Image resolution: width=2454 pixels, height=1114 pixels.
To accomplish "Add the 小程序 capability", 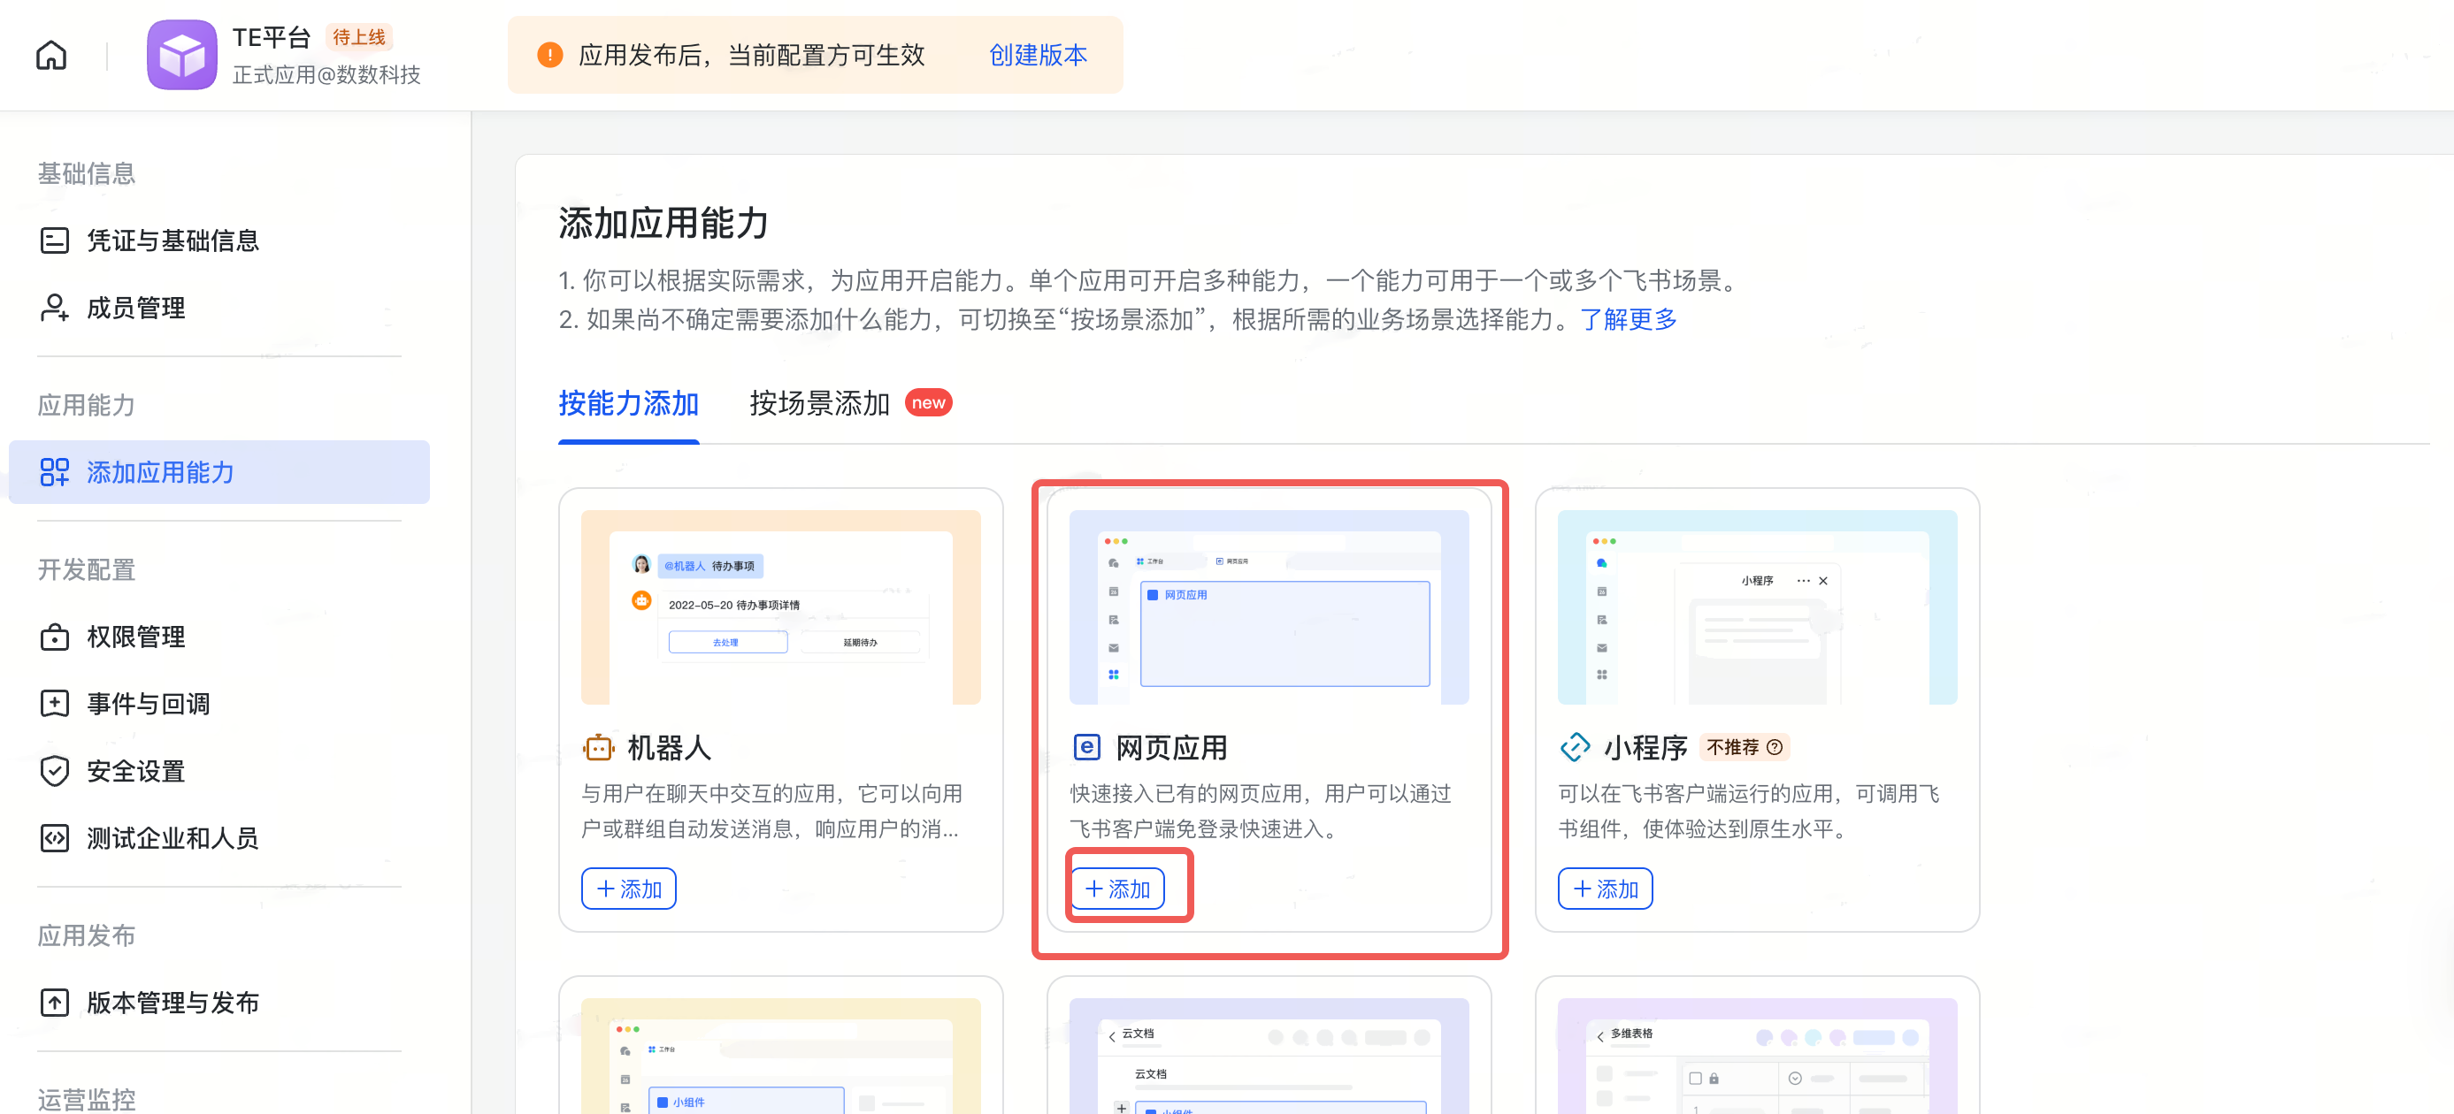I will pyautogui.click(x=1606, y=889).
